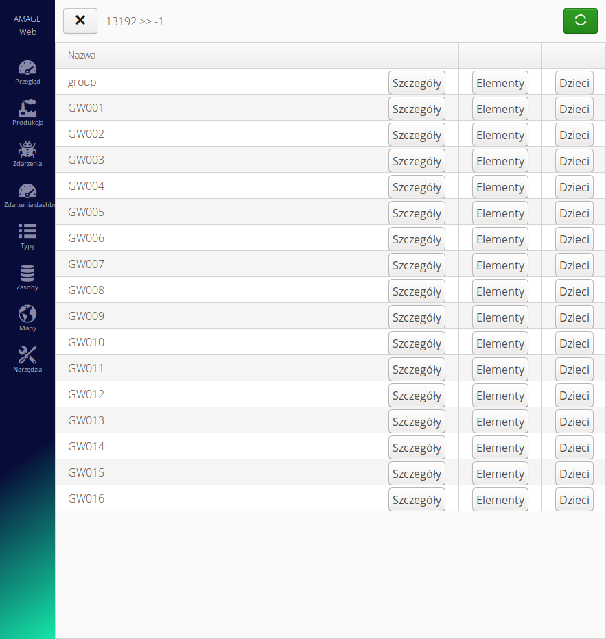
Task: Open Szczegóły for the group row
Action: click(417, 83)
